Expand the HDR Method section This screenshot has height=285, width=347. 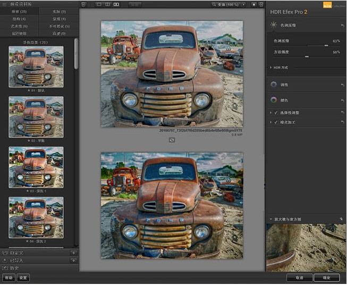[x=271, y=67]
